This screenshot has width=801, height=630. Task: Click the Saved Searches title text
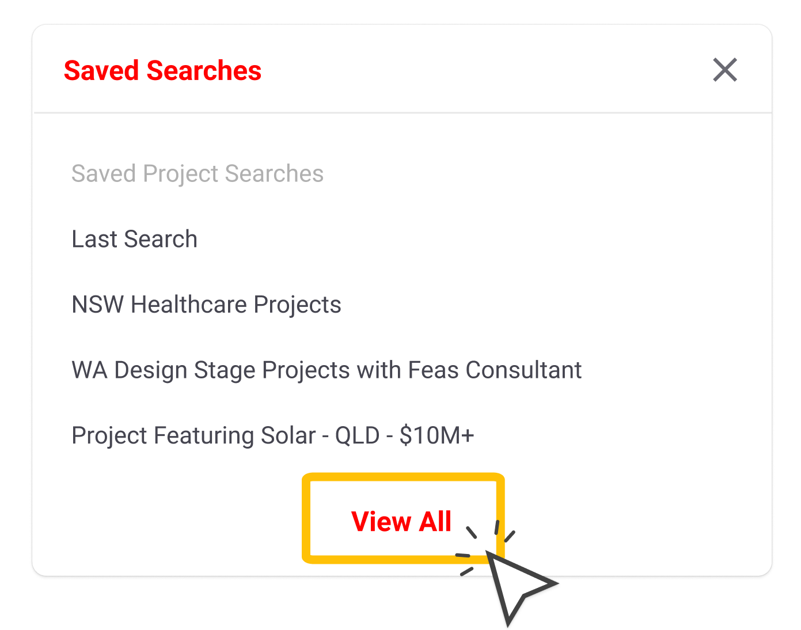point(162,71)
